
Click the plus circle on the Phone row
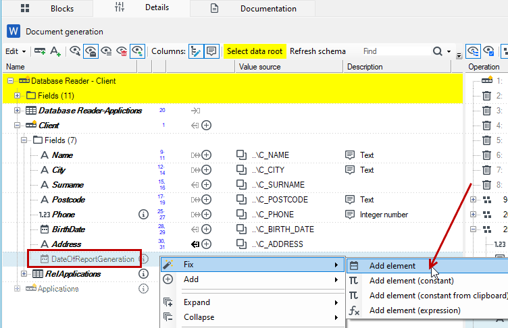tap(207, 215)
